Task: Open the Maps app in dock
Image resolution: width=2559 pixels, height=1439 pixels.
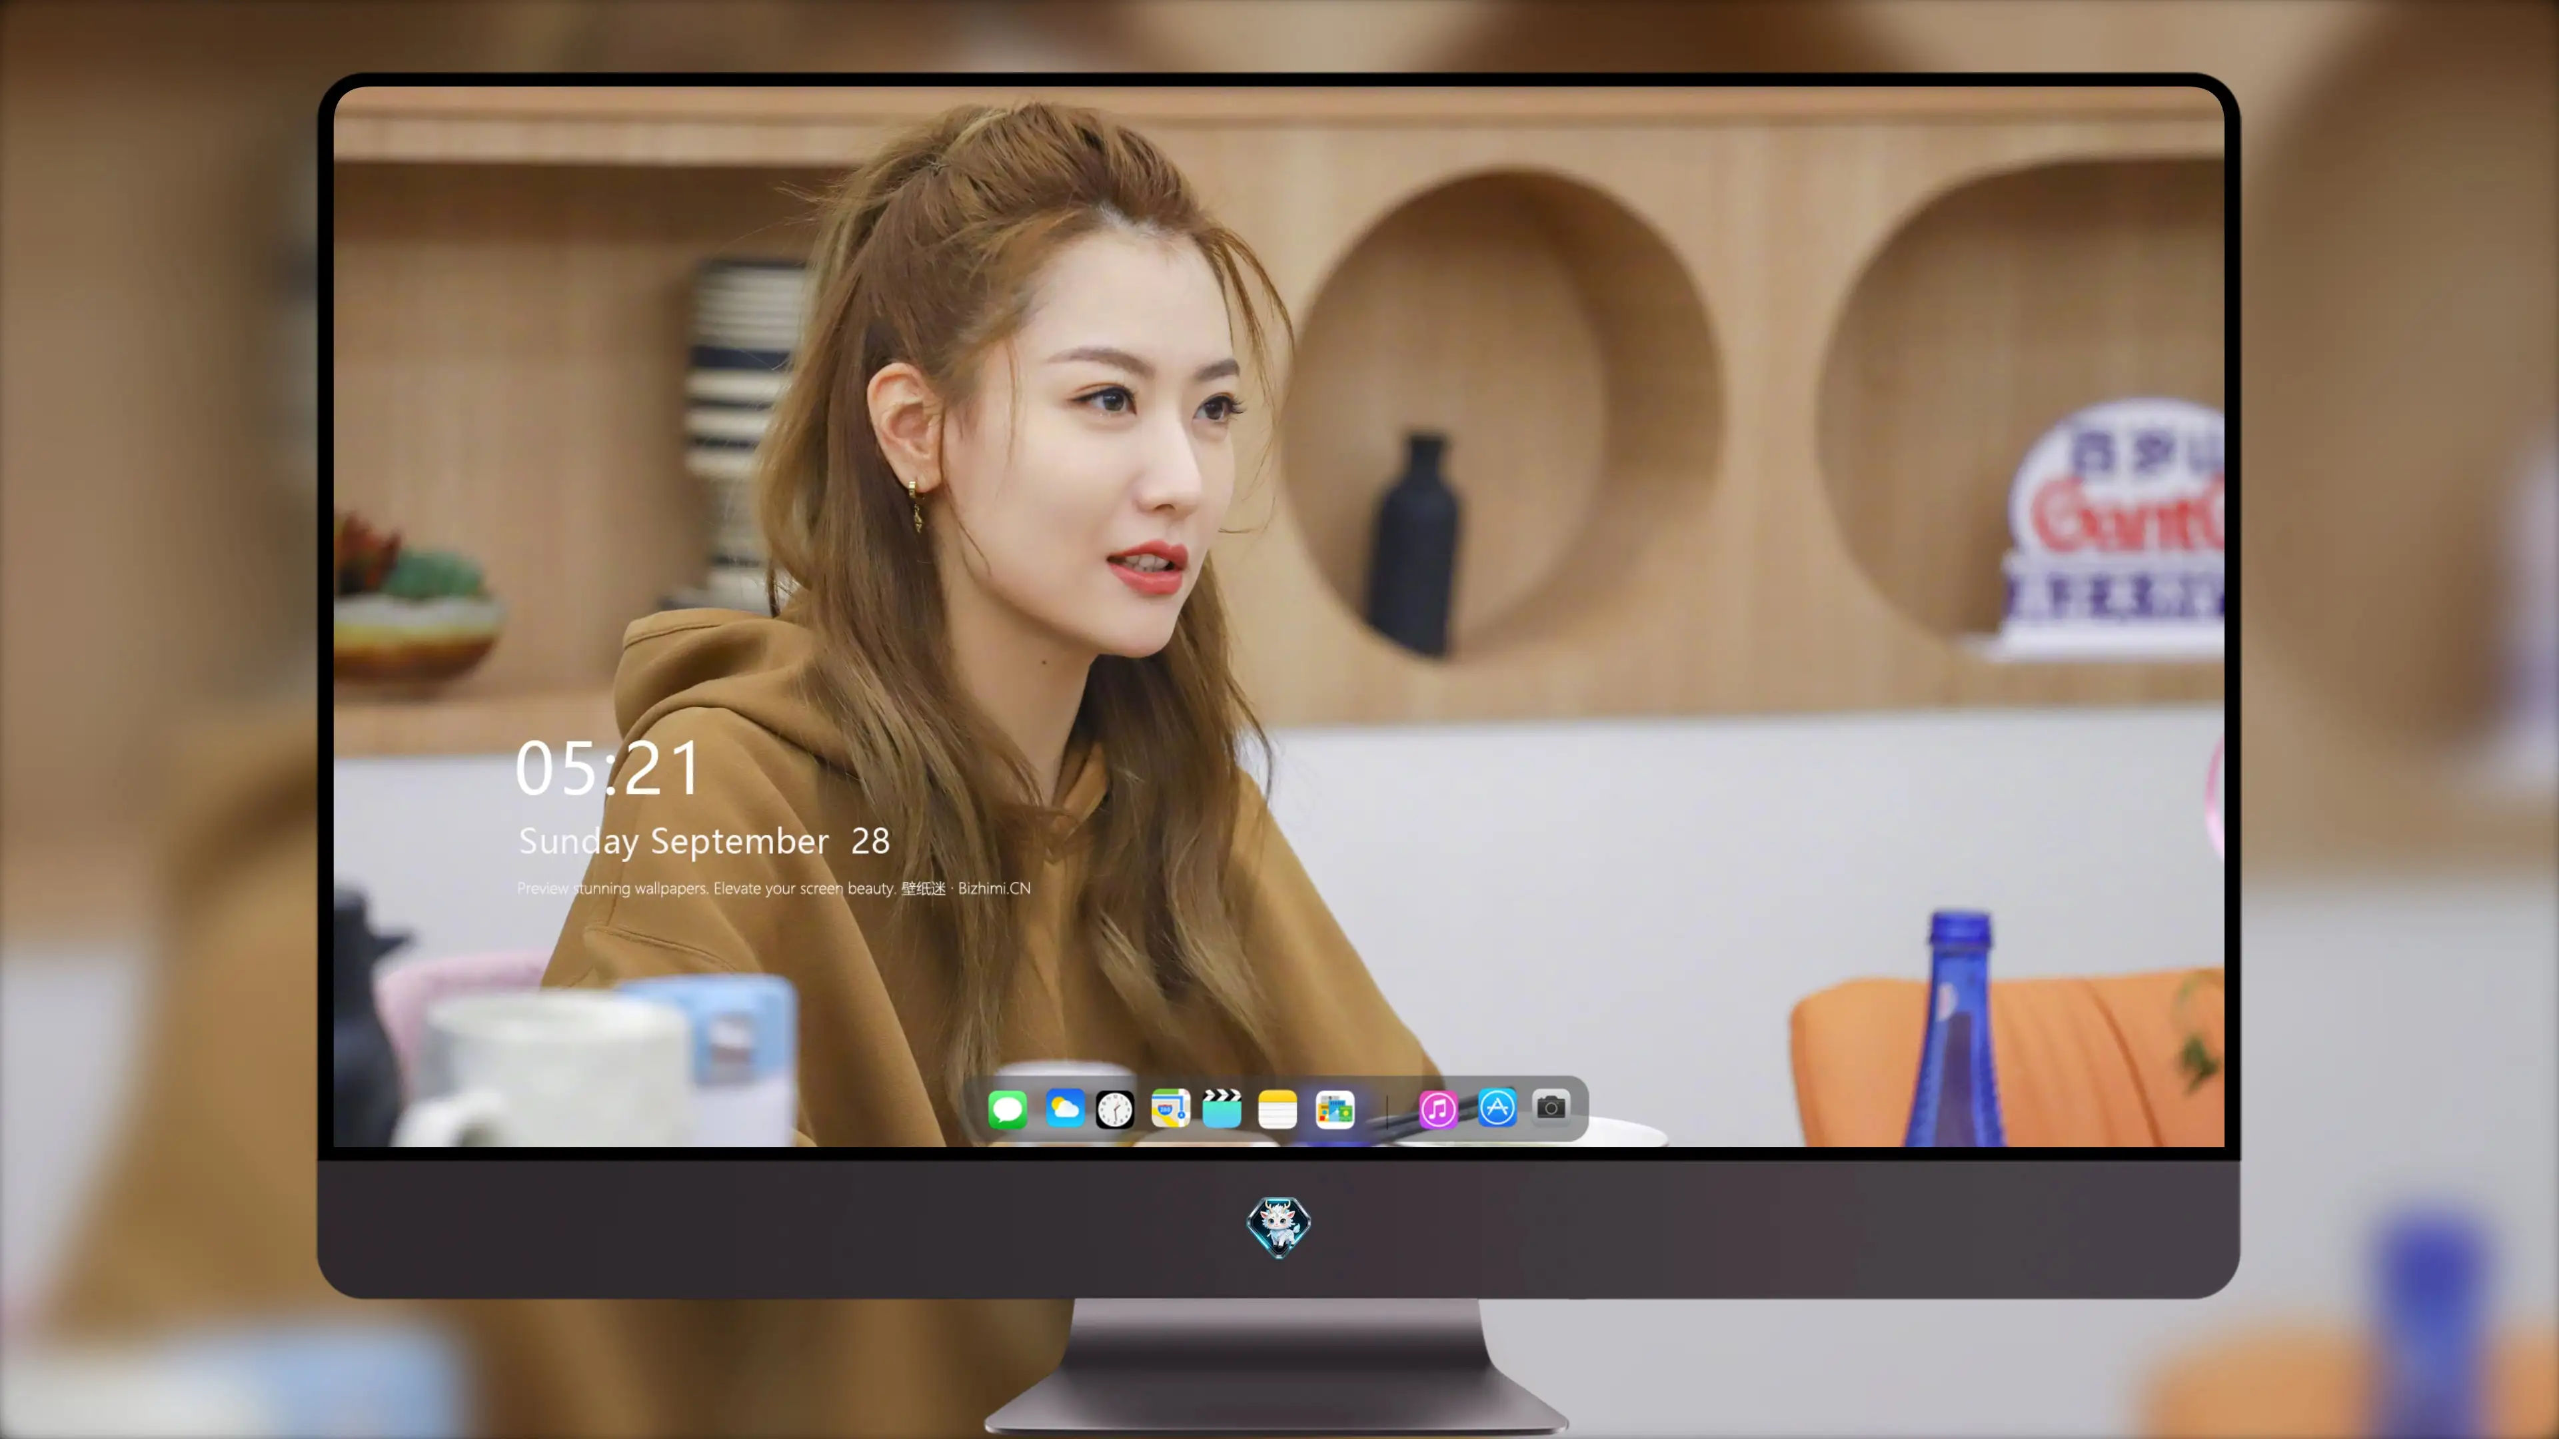Action: [1170, 1109]
